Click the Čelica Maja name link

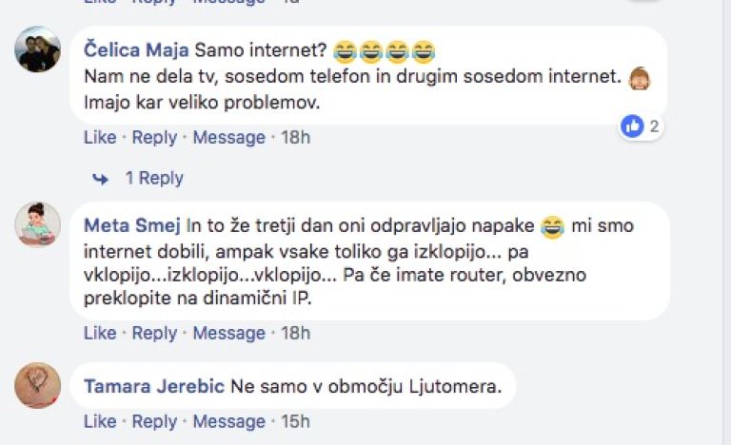pos(136,49)
